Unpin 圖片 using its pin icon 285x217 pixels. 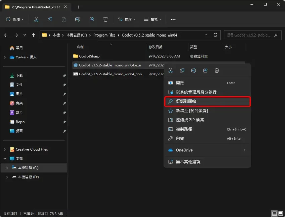(x=64, y=94)
